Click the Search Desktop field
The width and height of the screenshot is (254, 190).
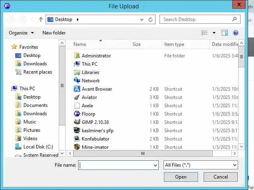click(x=200, y=19)
